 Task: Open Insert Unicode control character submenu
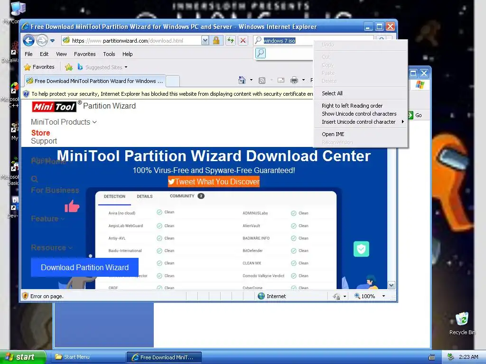click(361, 122)
